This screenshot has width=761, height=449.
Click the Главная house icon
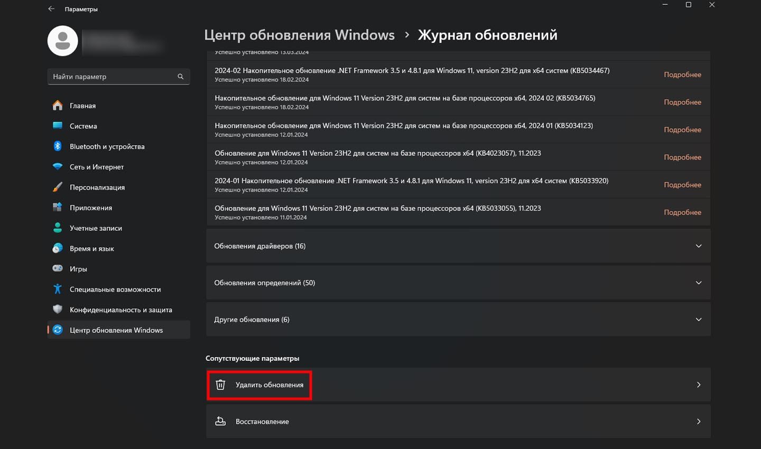tap(58, 106)
